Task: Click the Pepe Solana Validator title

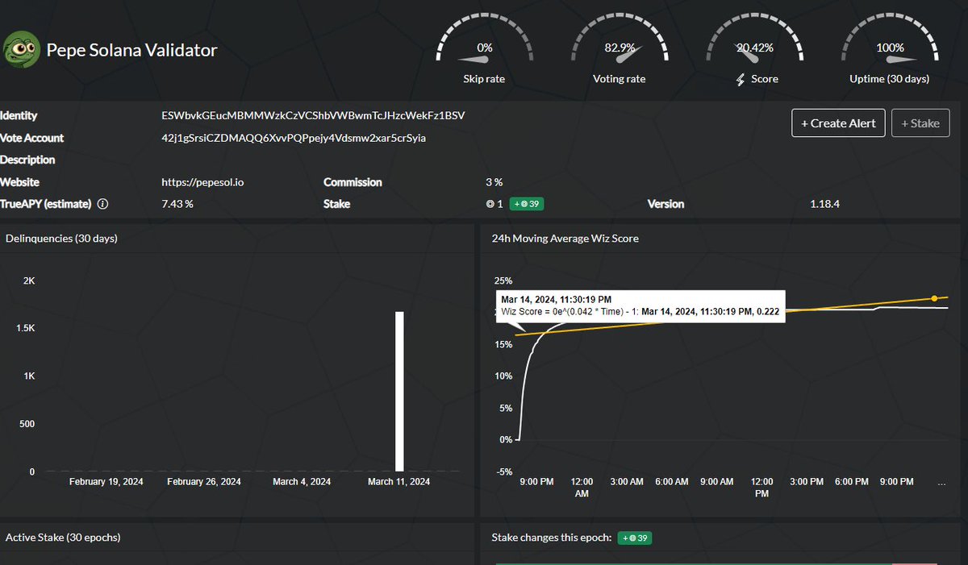Action: tap(131, 50)
